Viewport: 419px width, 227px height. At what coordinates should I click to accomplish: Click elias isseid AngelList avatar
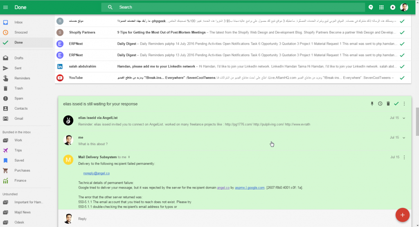[68, 120]
